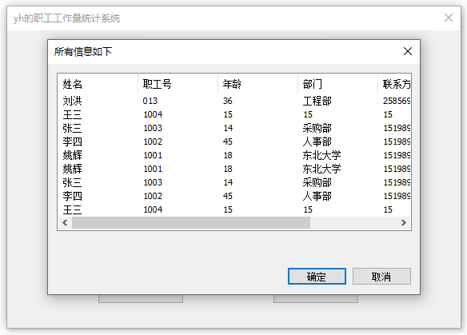
Task: Click the scrollbar's left arrow
Action: (65, 223)
